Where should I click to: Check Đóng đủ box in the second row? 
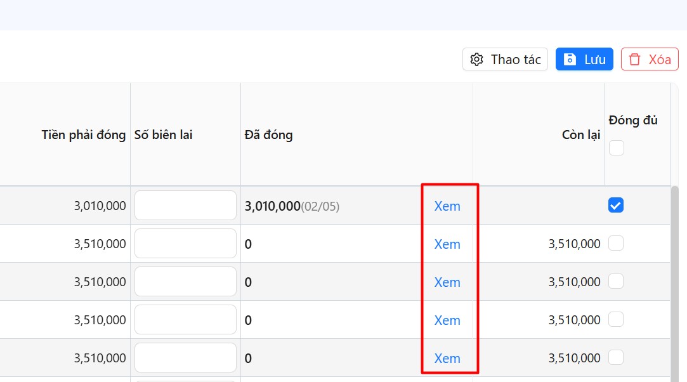tap(616, 243)
